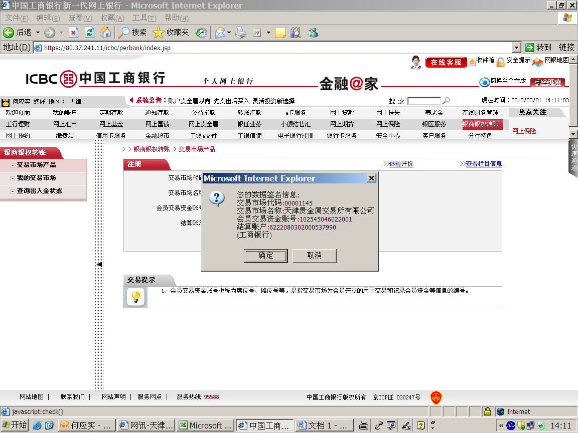Screen dimensions: 578x433
Task: Switch to Microsoft Excel taskbar button
Action: [205, 425]
